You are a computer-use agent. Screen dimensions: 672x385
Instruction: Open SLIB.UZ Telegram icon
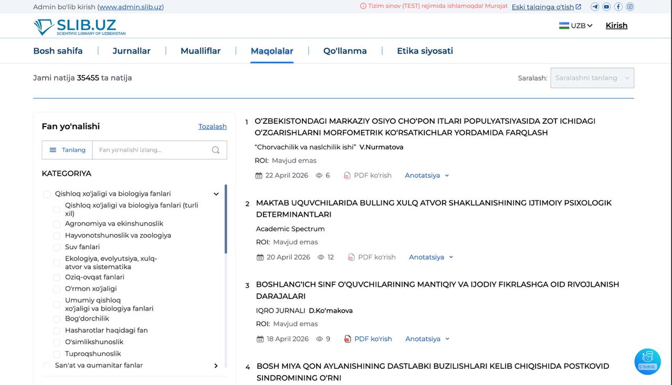tap(595, 7)
